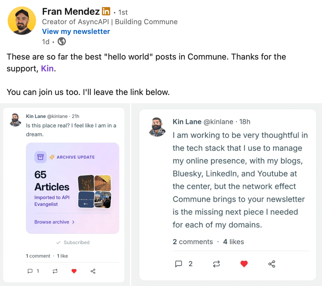
Task: Open the archive article images thumbnail
Action: tap(94, 191)
